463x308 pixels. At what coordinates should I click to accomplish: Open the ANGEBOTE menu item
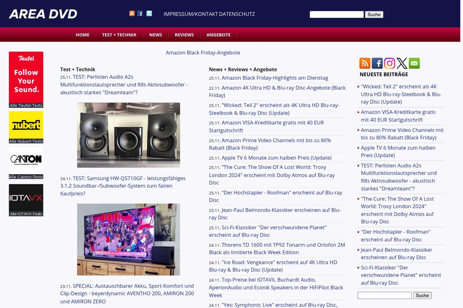219,35
